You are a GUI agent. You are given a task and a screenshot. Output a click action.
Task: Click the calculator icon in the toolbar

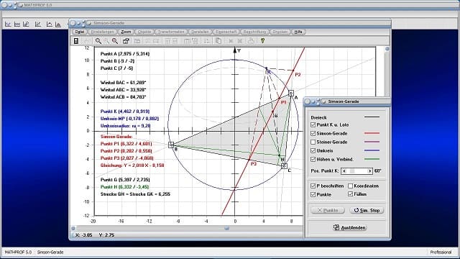76,41
